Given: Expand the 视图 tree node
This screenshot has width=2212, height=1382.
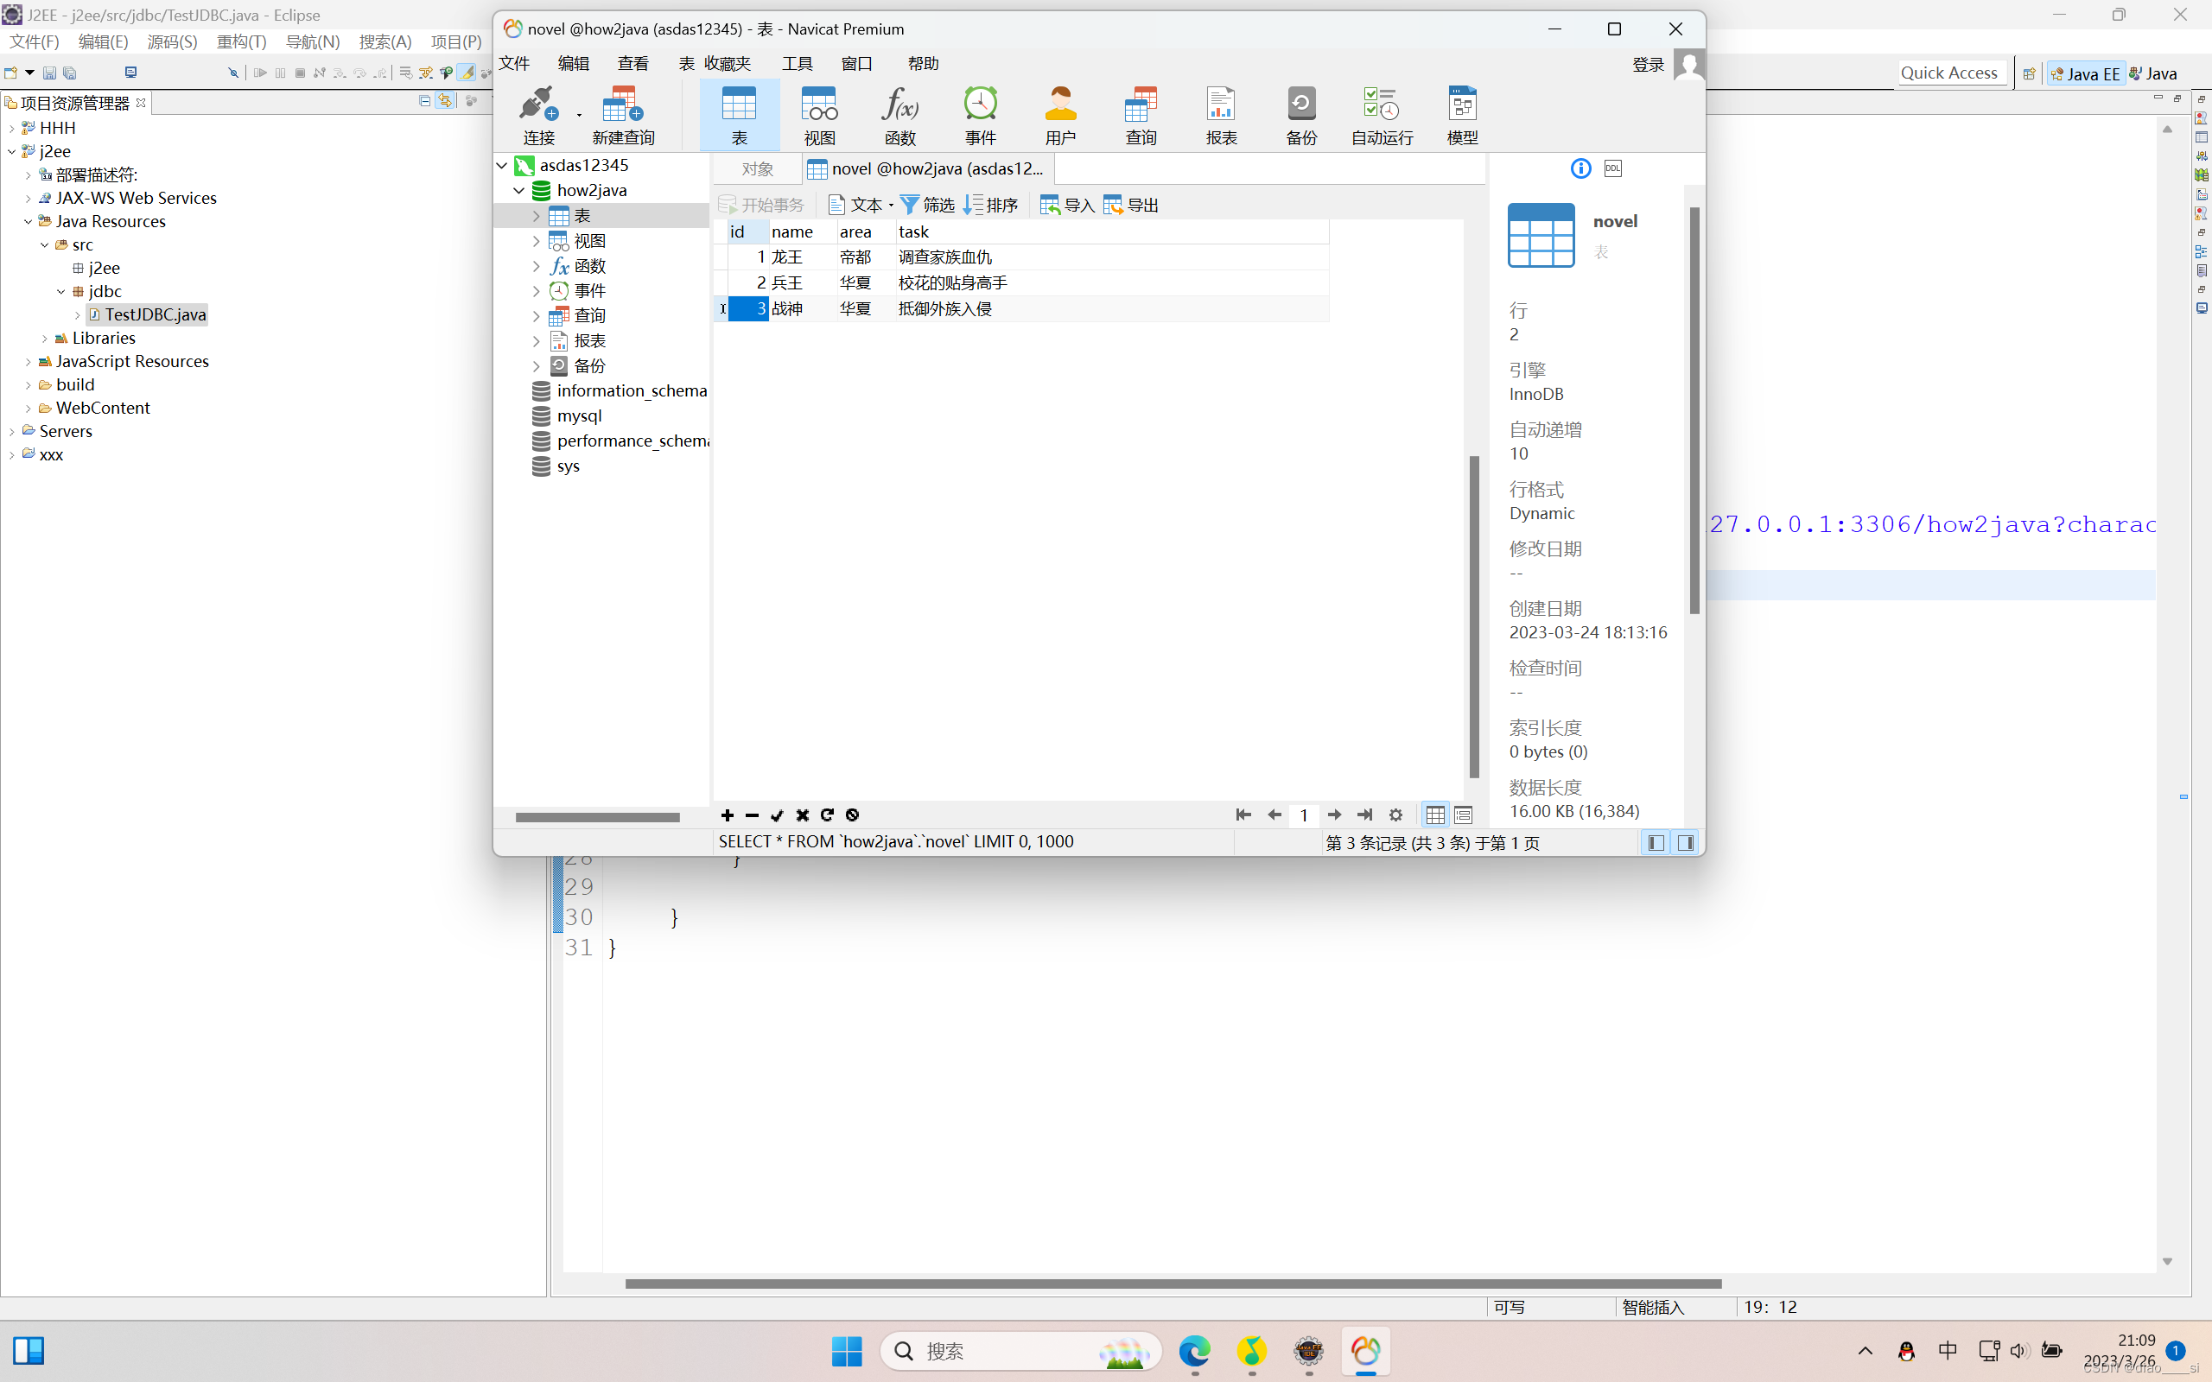Looking at the screenshot, I should pos(537,240).
